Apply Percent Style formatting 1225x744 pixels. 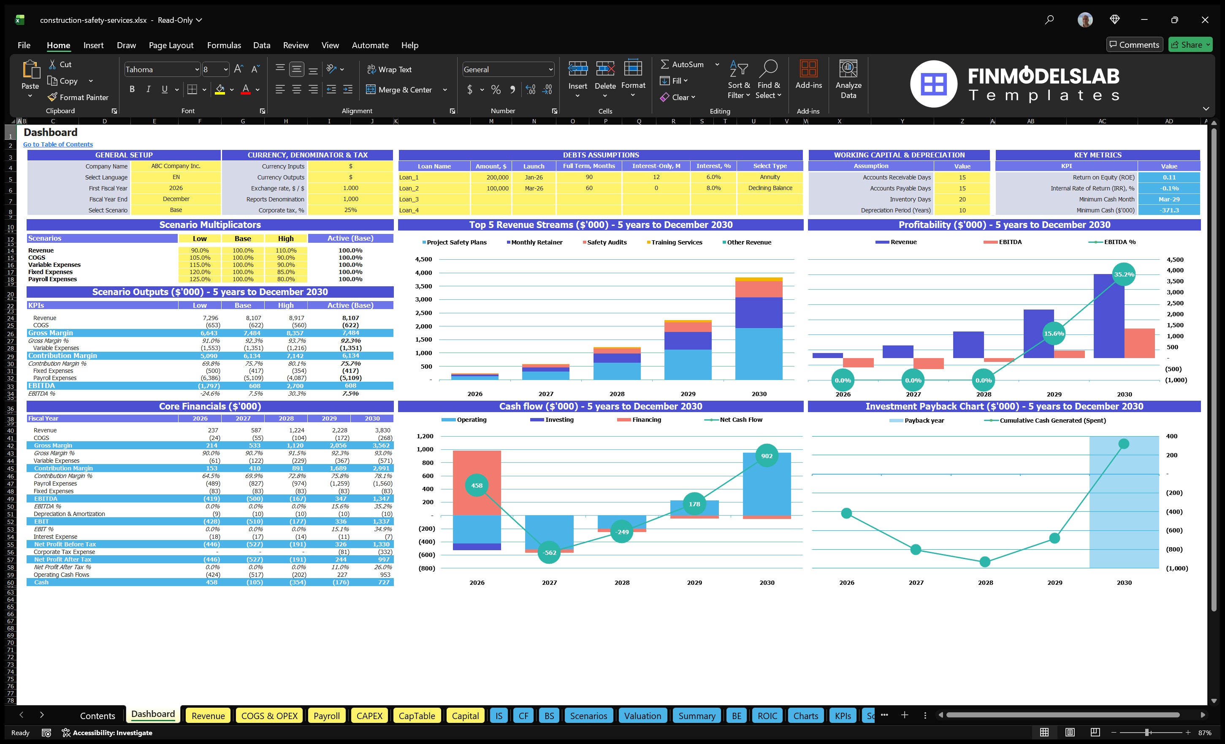495,90
